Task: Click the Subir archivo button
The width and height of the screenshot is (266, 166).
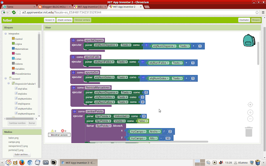Action: click(22, 154)
